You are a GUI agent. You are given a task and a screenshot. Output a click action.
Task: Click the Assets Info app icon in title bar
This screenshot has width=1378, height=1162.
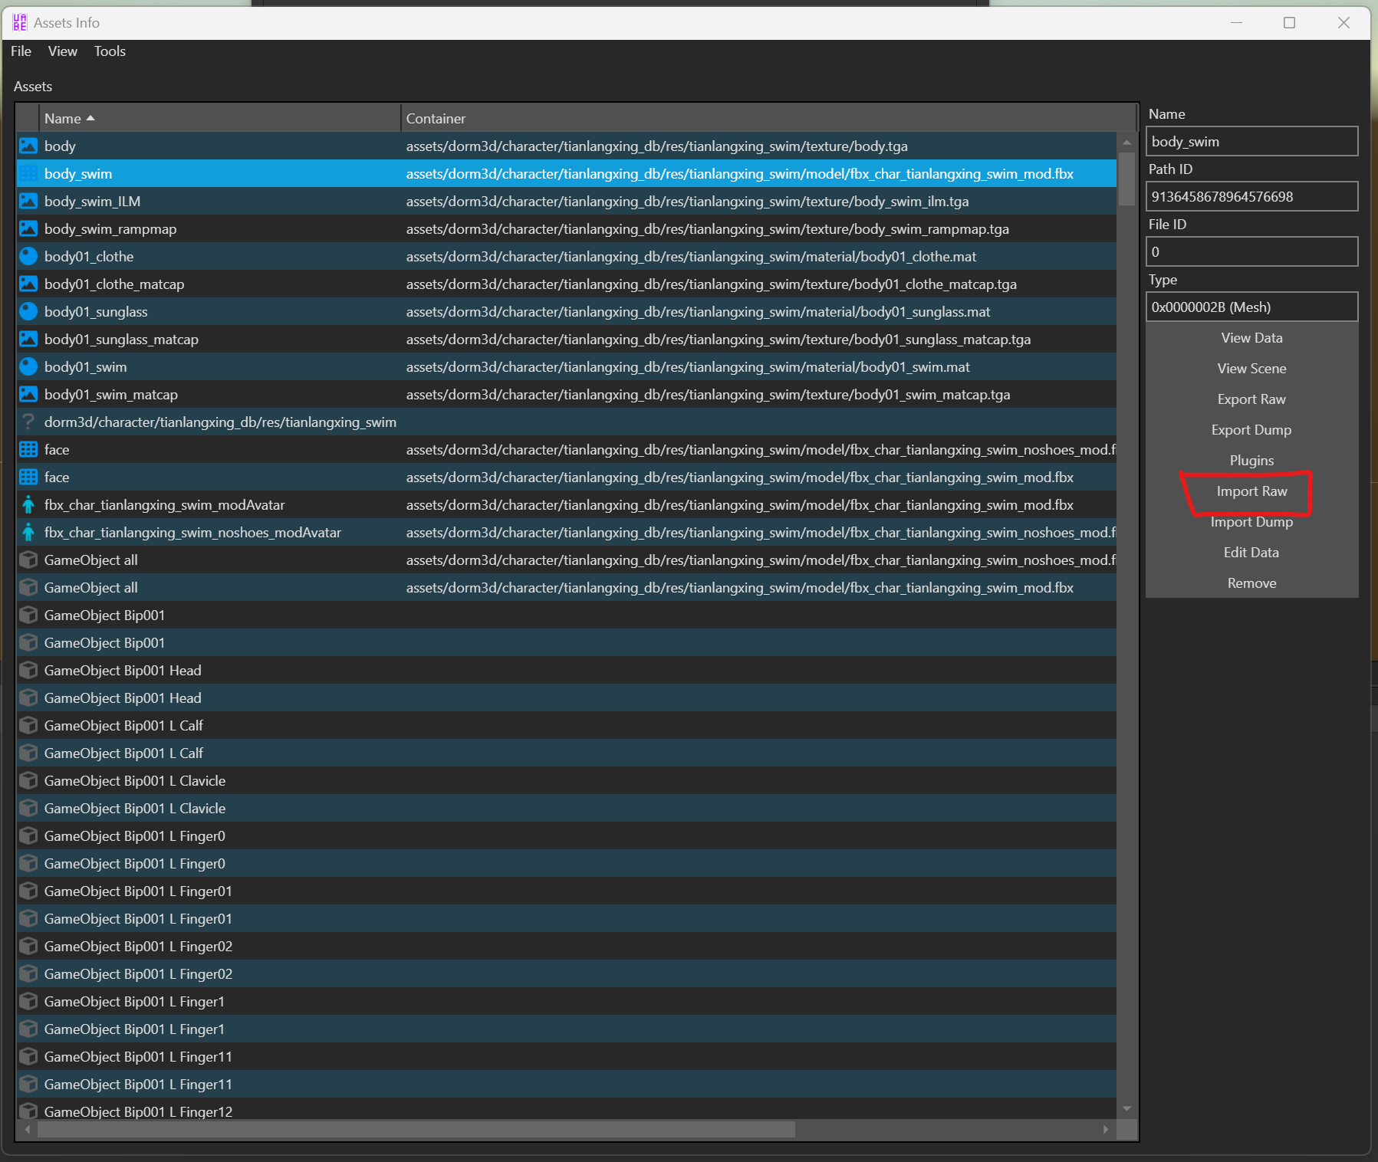click(19, 22)
